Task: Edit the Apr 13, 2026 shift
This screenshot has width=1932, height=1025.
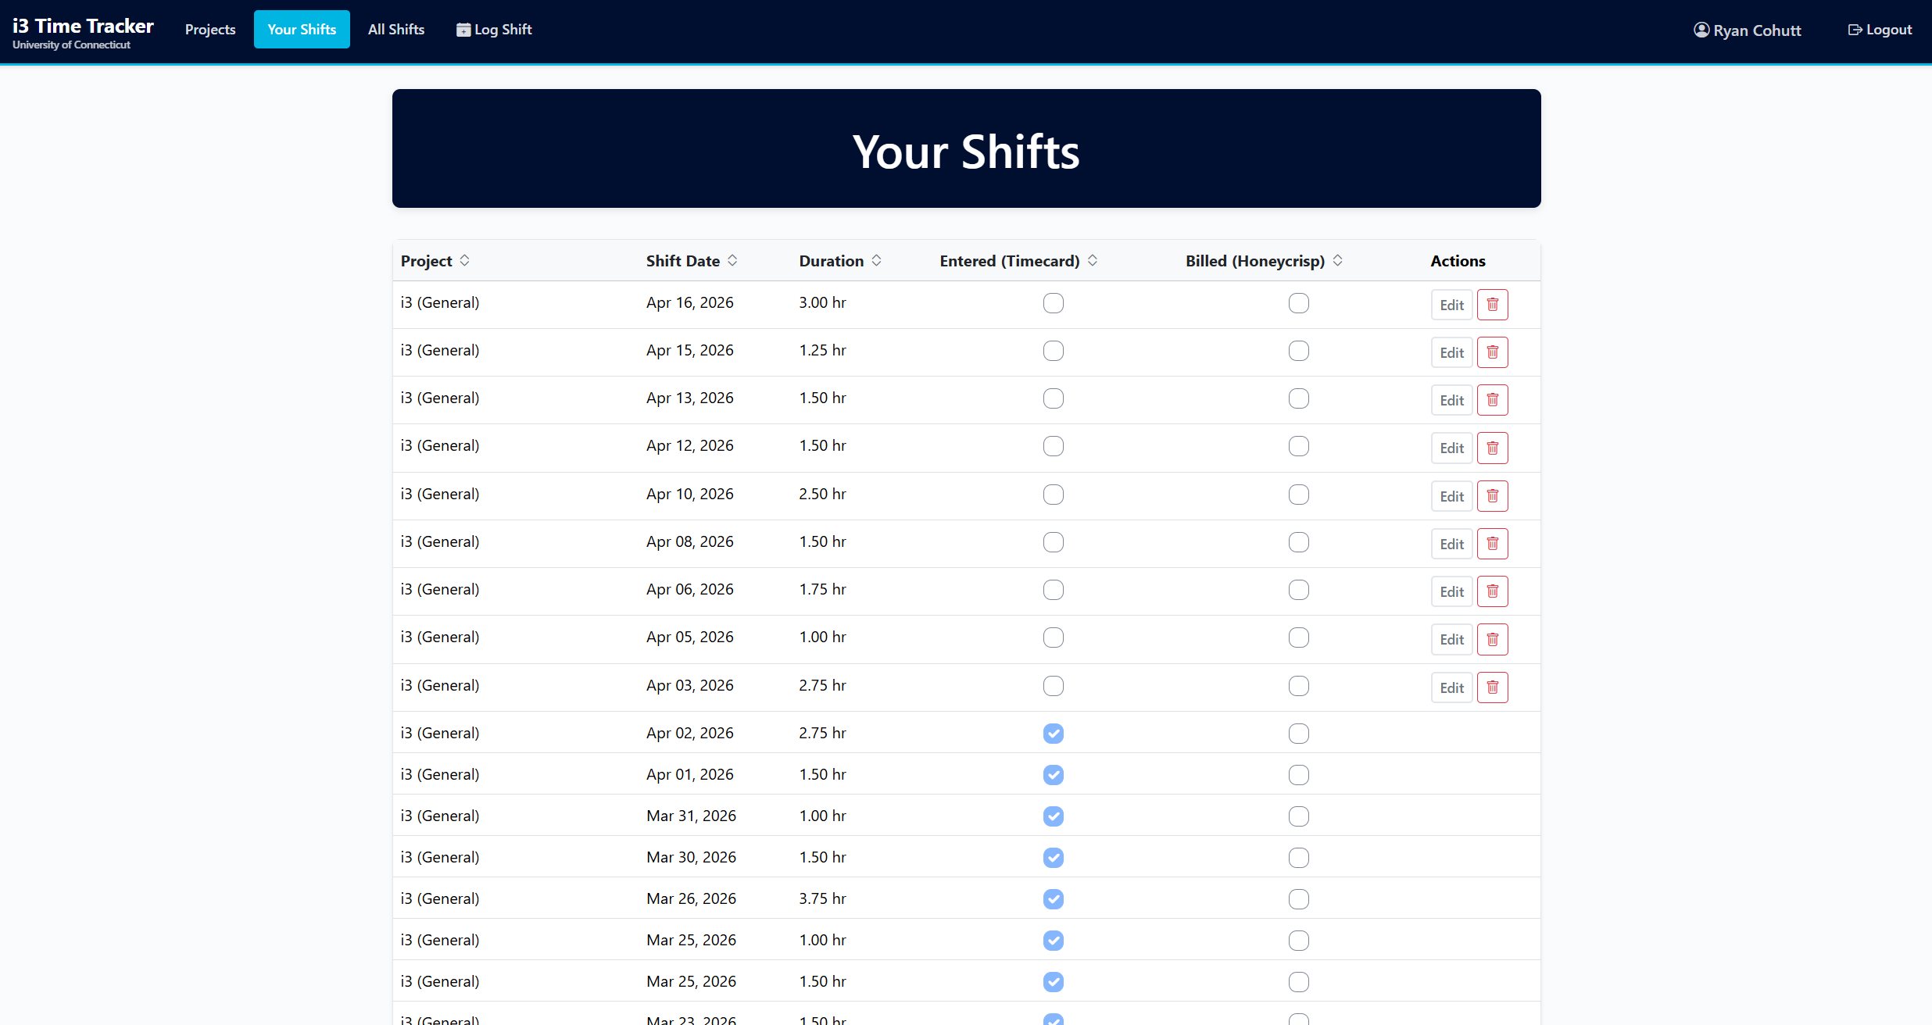Action: (1451, 400)
